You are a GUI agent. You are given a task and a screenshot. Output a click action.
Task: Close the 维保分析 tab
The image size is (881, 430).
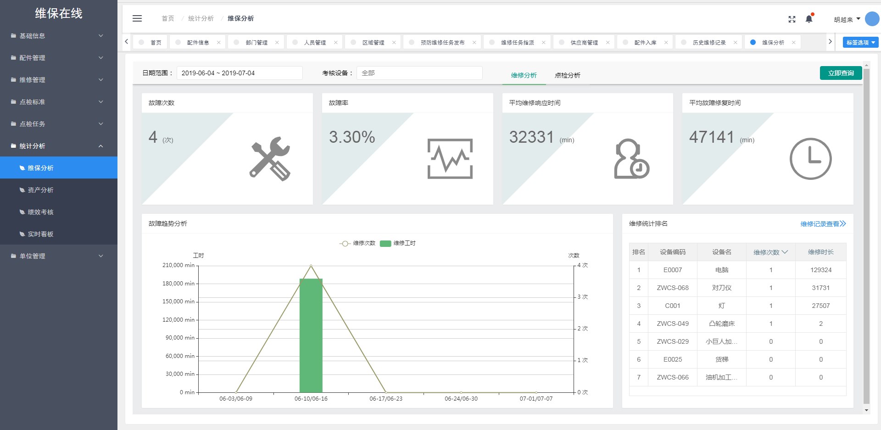tap(794, 42)
